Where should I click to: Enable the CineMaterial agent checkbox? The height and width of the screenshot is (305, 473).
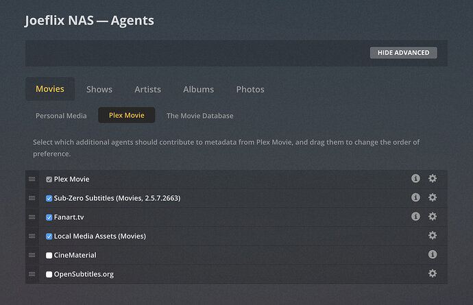(x=49, y=256)
